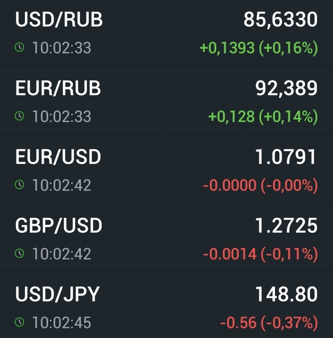The image size is (333, 338).
Task: Click the clock icon under EUR/RUB
Action: pyautogui.click(x=19, y=116)
